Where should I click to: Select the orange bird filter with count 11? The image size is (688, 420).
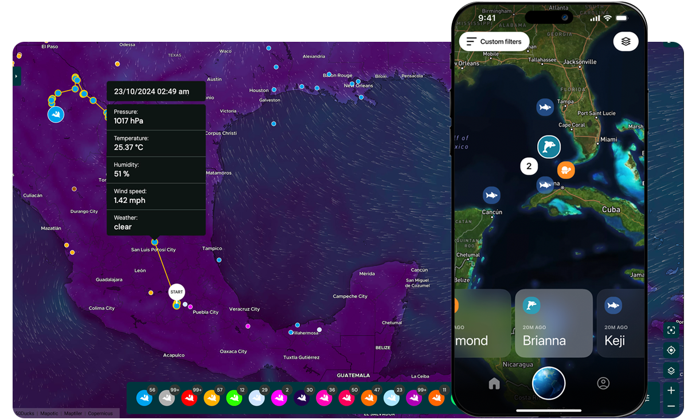coord(436,398)
